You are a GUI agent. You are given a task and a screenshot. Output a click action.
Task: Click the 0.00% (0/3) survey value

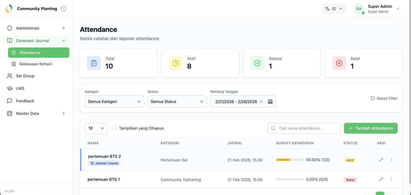click(x=317, y=179)
